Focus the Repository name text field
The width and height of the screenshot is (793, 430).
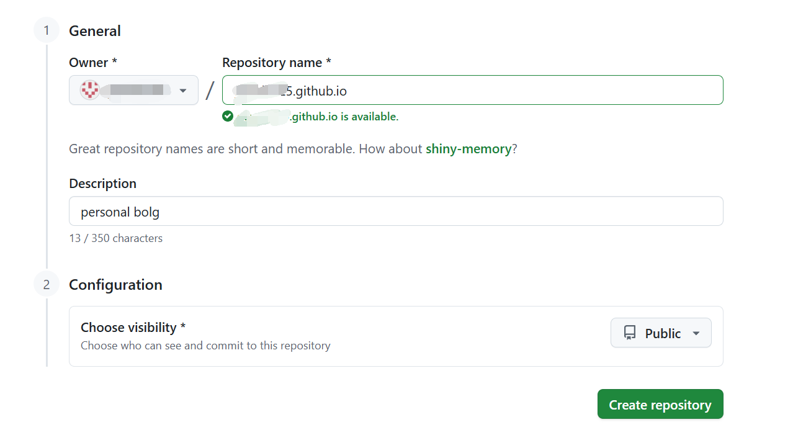pyautogui.click(x=472, y=91)
